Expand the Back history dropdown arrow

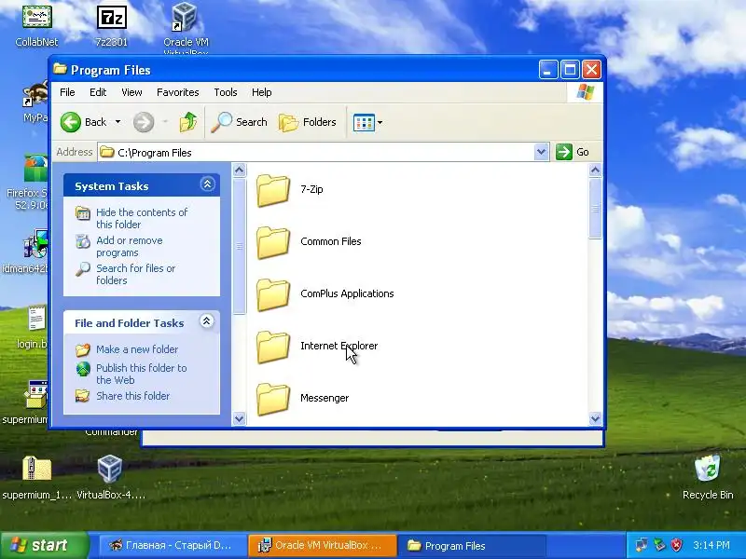[118, 122]
